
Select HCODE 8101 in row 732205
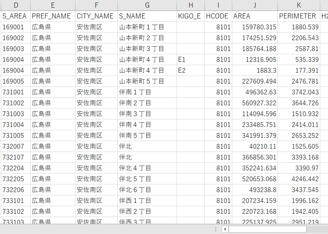[218, 179]
